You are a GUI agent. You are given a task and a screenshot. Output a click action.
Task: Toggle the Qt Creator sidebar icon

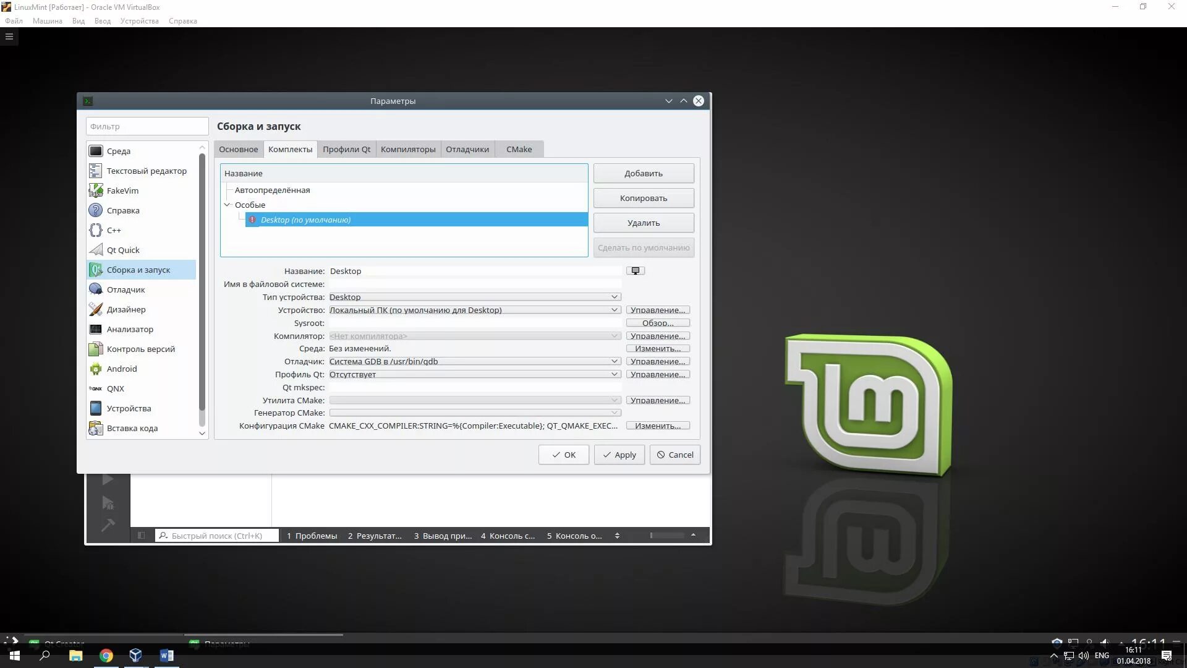pos(141,536)
